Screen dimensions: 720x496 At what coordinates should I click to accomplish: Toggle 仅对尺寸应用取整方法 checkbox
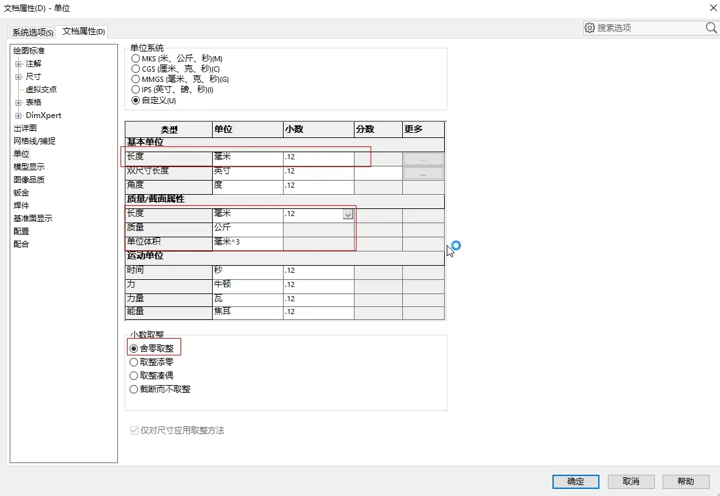click(134, 430)
